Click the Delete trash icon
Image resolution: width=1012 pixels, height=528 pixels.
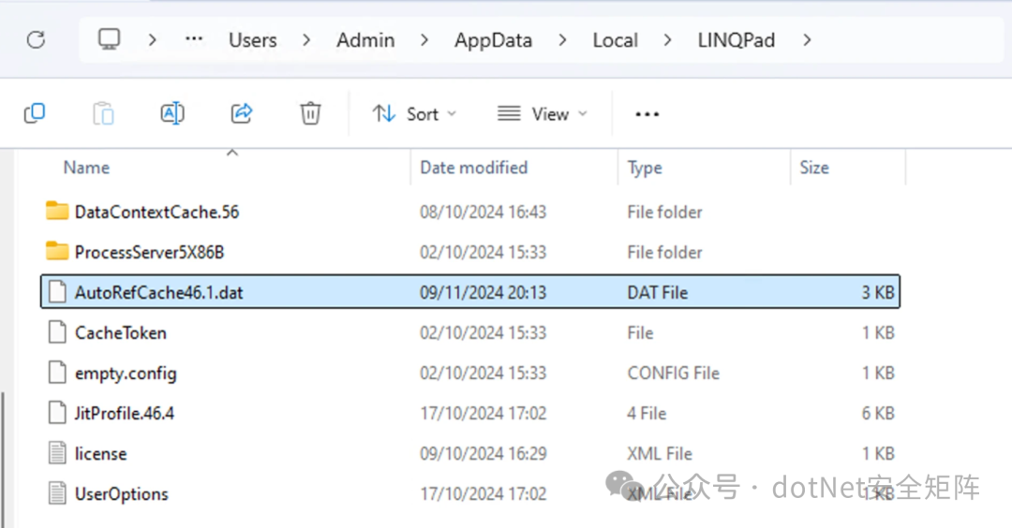point(310,113)
